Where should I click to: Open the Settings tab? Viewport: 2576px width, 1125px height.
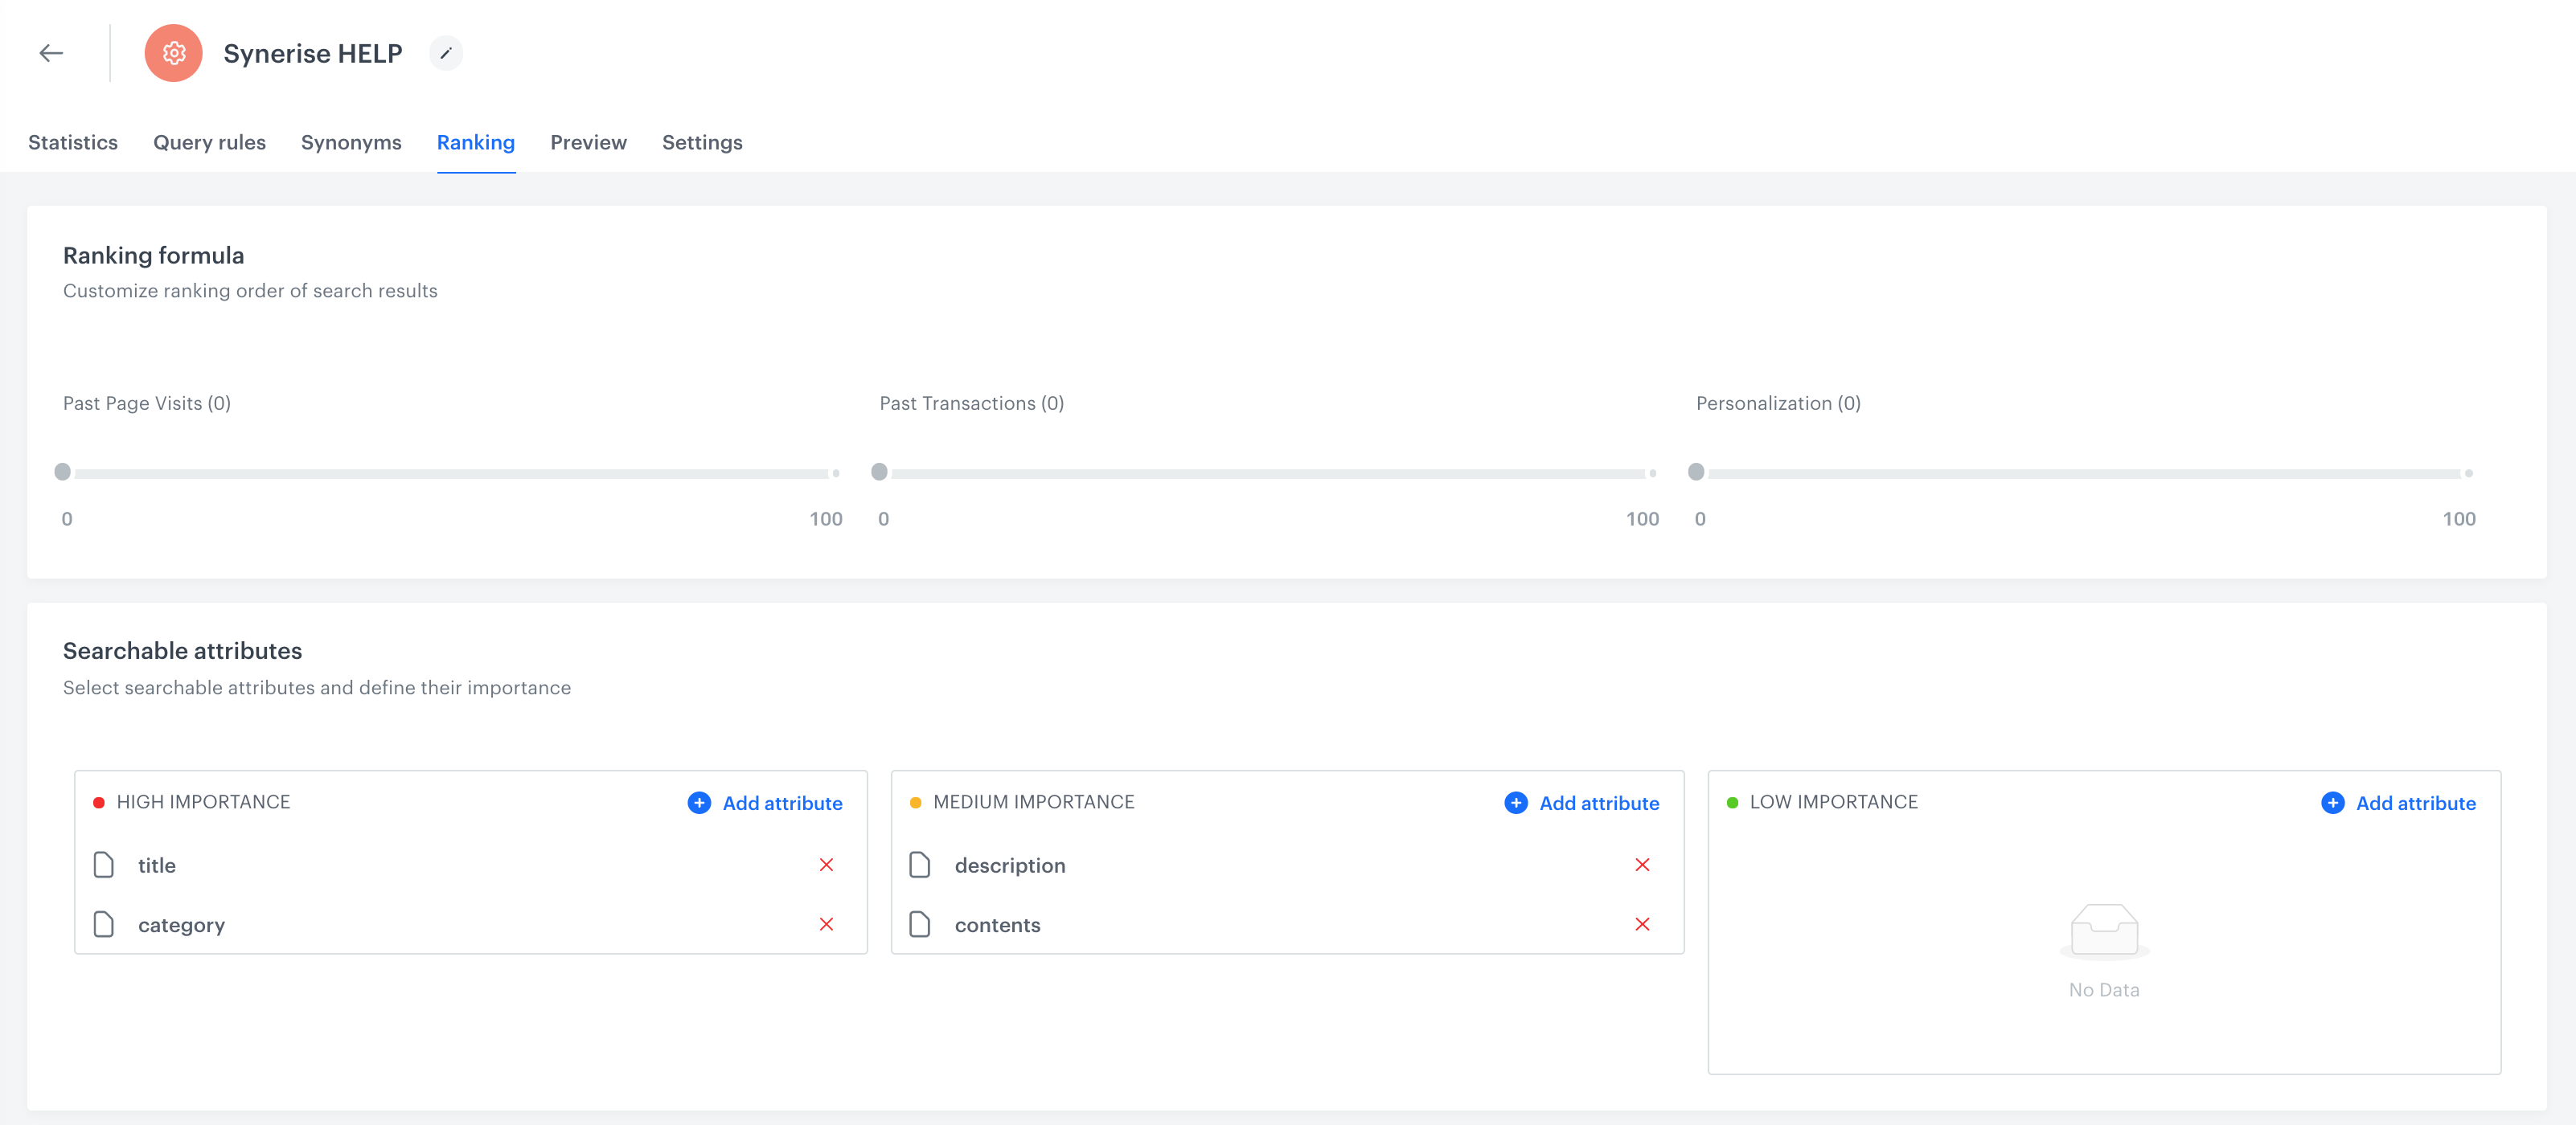tap(703, 141)
